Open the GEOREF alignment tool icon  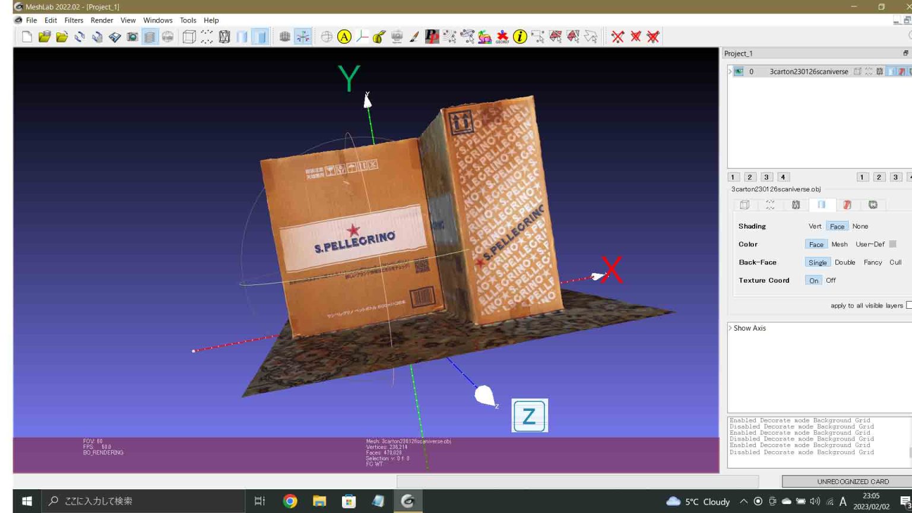[502, 36]
